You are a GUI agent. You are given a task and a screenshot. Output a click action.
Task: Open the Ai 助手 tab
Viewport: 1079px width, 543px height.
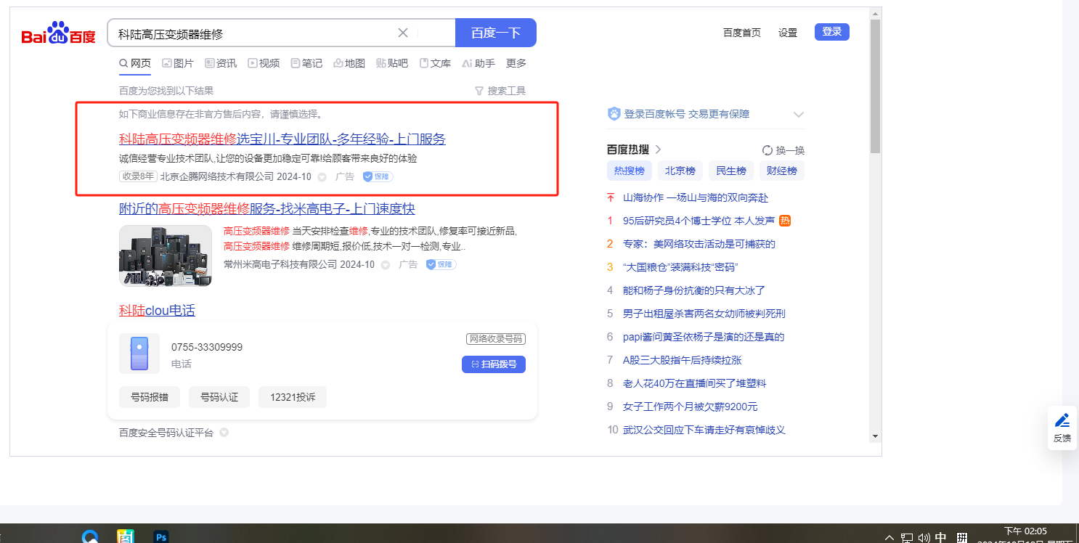point(479,63)
